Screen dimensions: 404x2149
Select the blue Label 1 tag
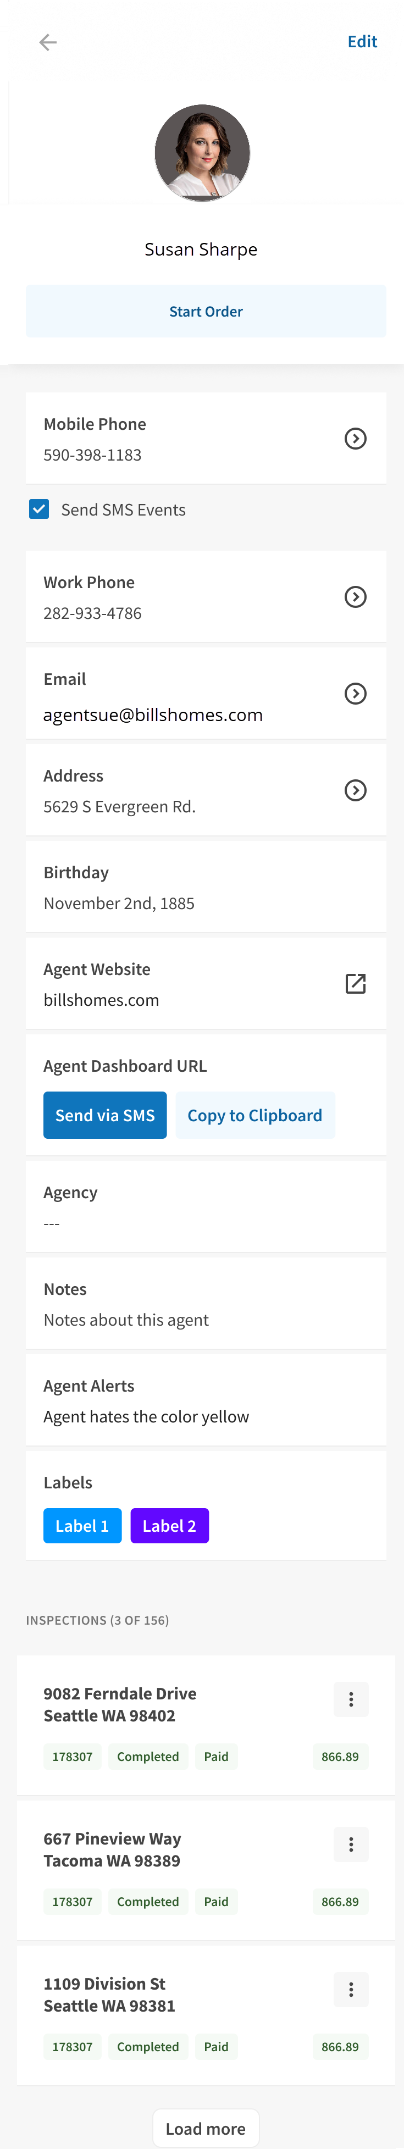pos(82,1526)
